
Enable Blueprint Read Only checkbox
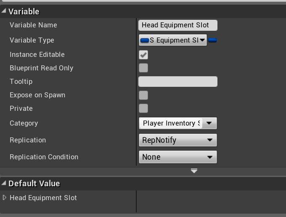coord(143,68)
